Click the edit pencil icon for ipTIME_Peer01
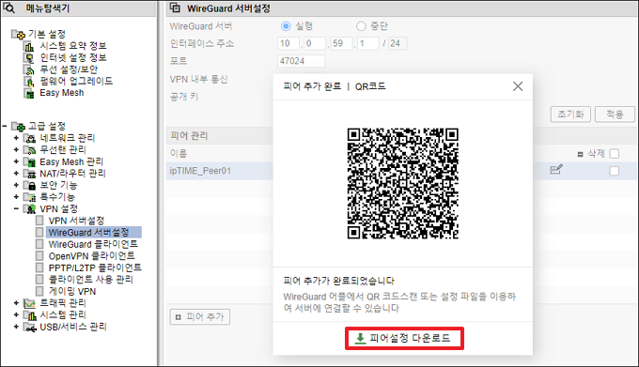639x367 pixels. click(556, 169)
